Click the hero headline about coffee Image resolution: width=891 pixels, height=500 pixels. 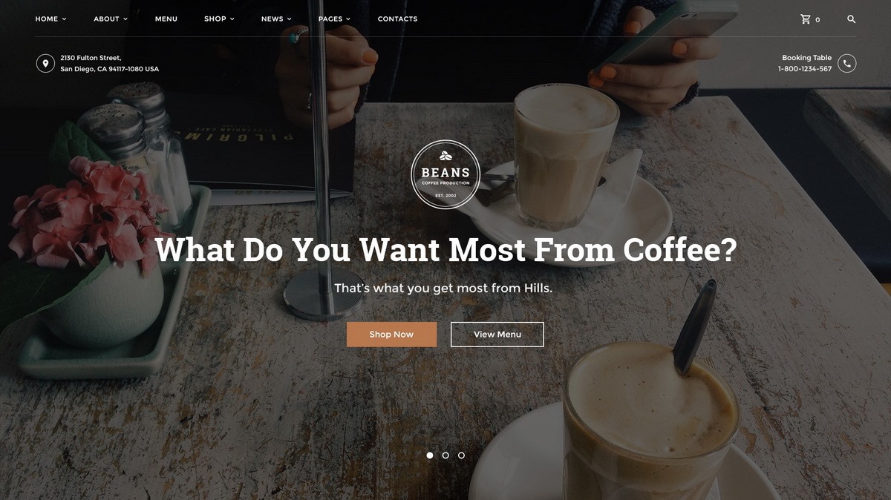tap(446, 250)
